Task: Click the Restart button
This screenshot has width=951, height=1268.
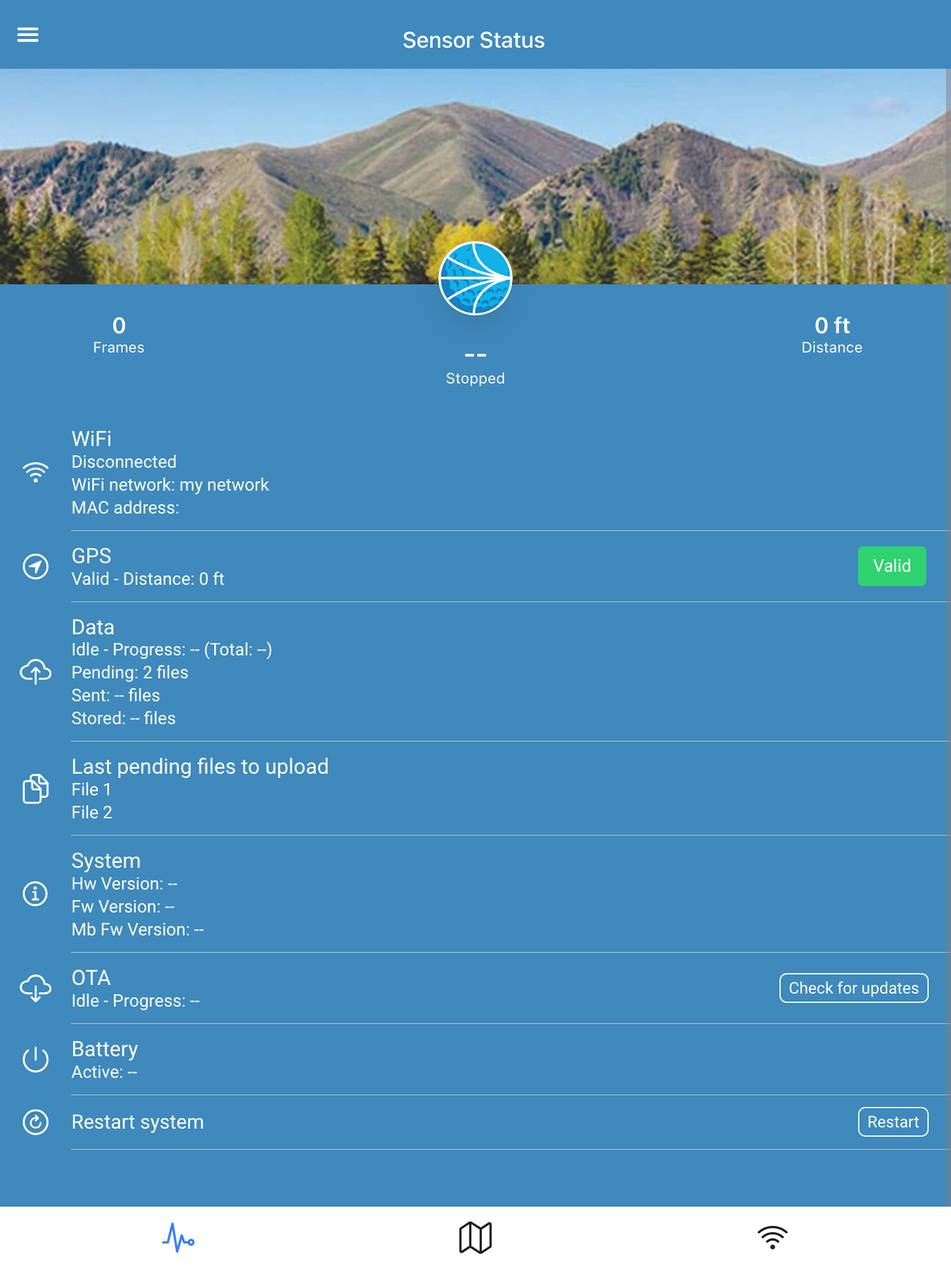Action: [x=892, y=1121]
